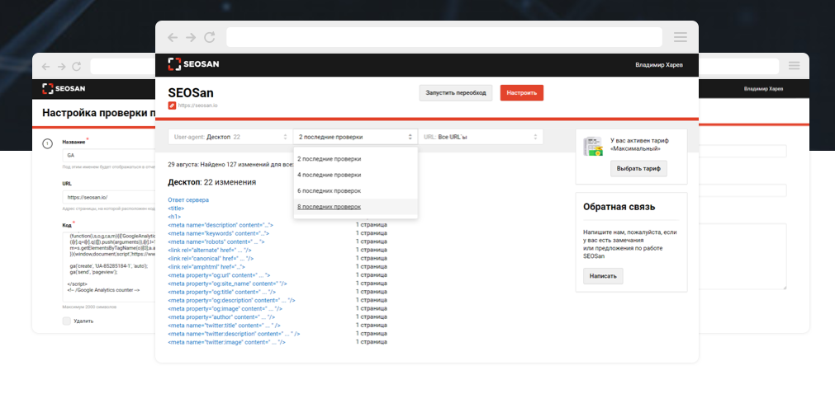
Task: Open meta property="og:image" link
Action: (x=225, y=308)
